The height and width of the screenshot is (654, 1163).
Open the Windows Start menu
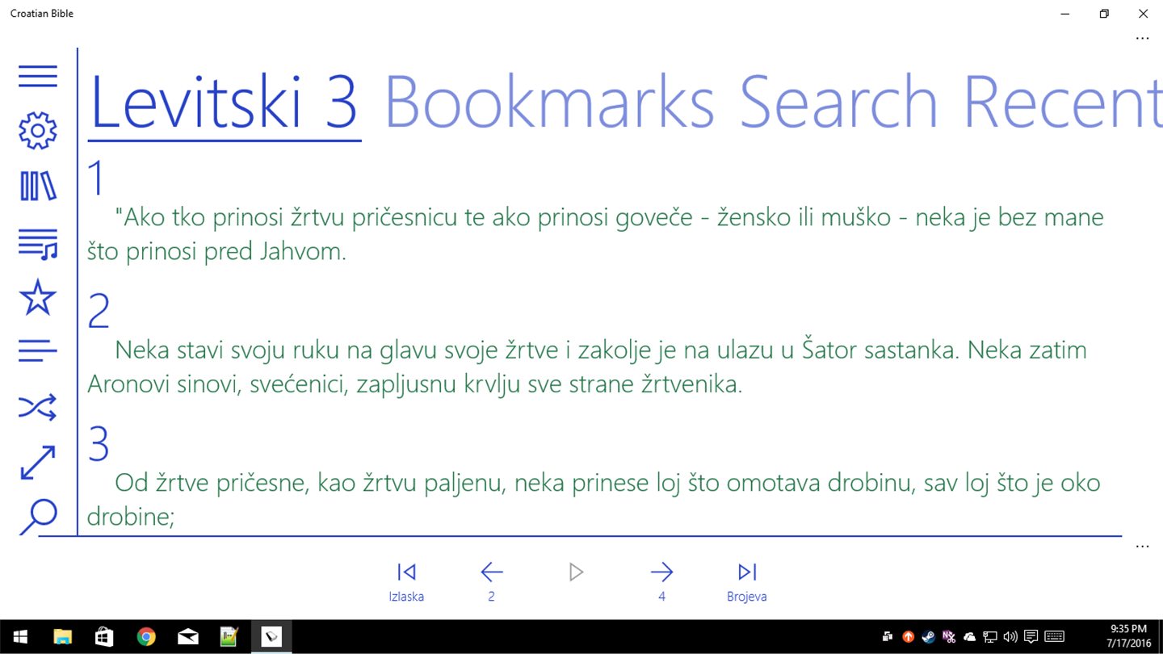(20, 637)
